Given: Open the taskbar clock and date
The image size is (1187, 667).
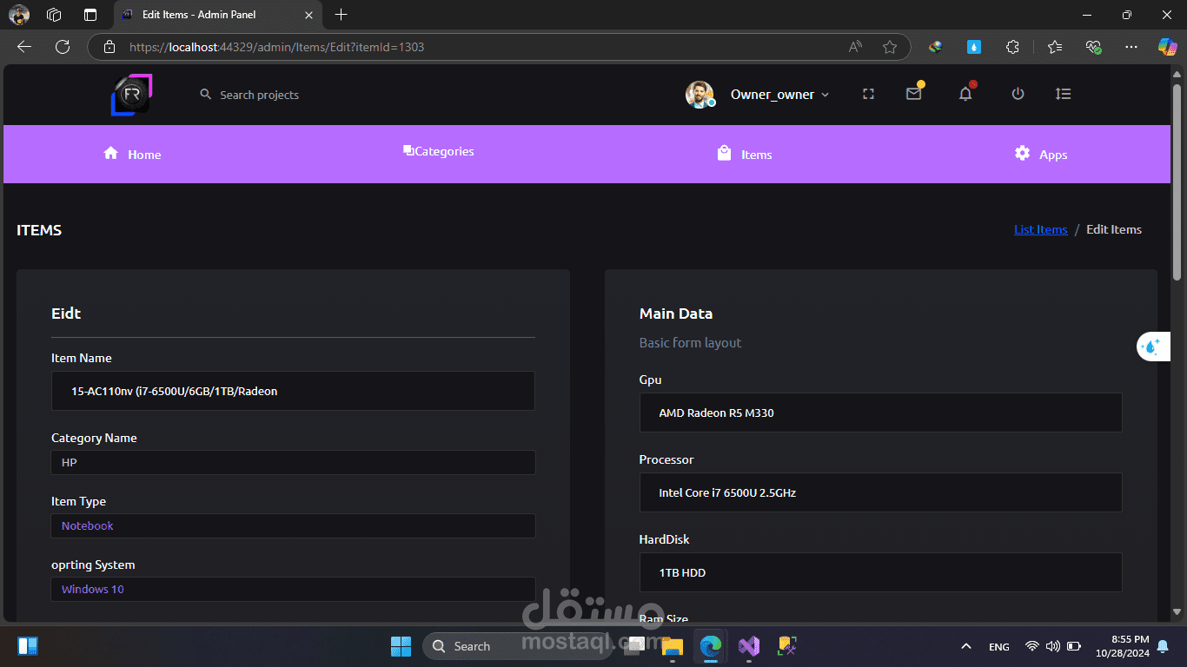Looking at the screenshot, I should pos(1123,645).
